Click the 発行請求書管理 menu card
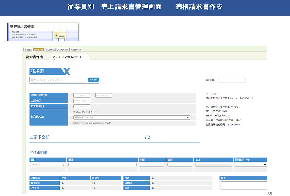The width and height of the screenshot is (290, 196). click(43, 32)
